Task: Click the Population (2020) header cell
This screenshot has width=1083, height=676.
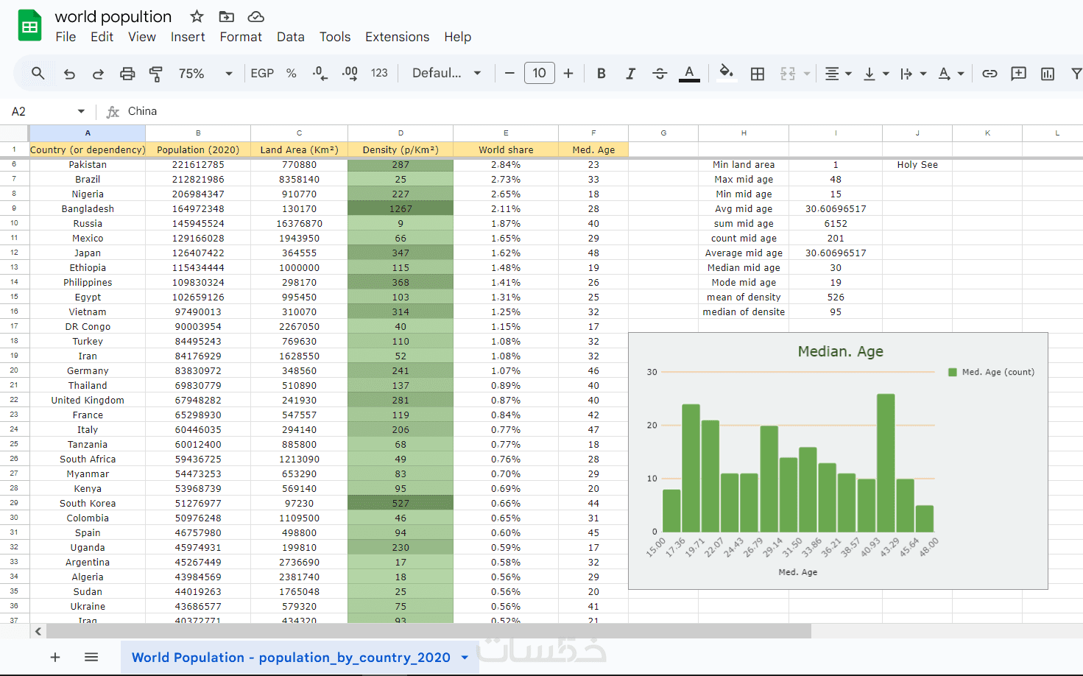Action: tap(198, 149)
